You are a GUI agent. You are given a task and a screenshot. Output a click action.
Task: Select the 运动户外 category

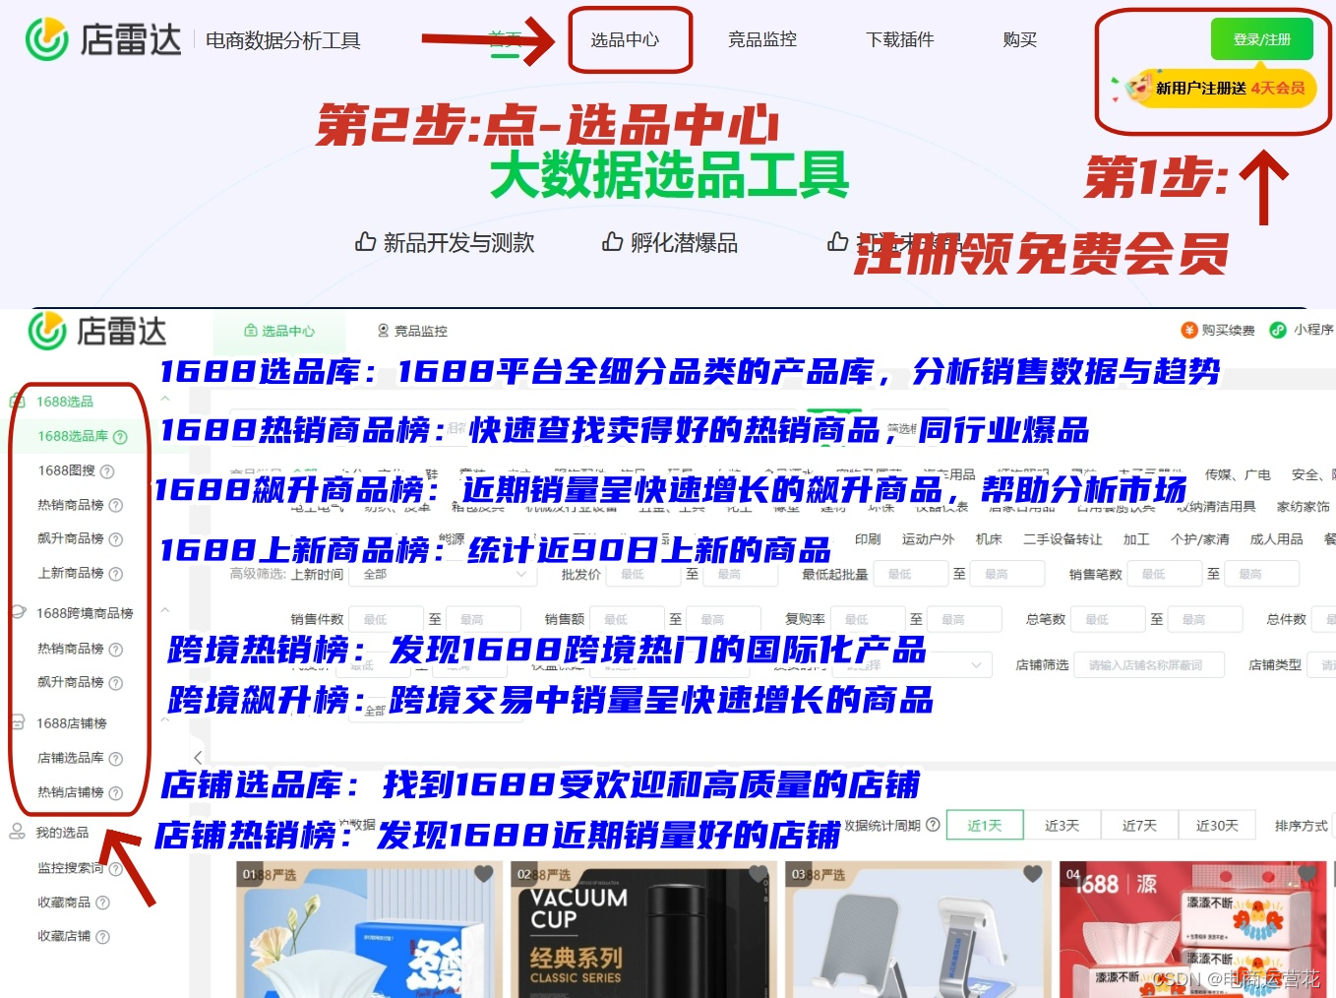tap(928, 539)
